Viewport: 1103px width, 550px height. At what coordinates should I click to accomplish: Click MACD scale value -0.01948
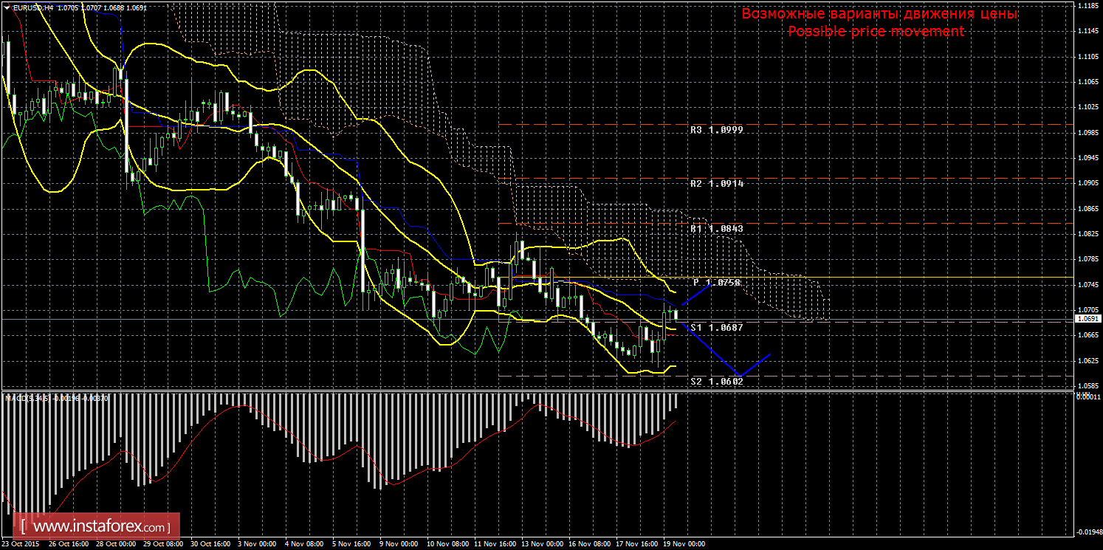1088,532
